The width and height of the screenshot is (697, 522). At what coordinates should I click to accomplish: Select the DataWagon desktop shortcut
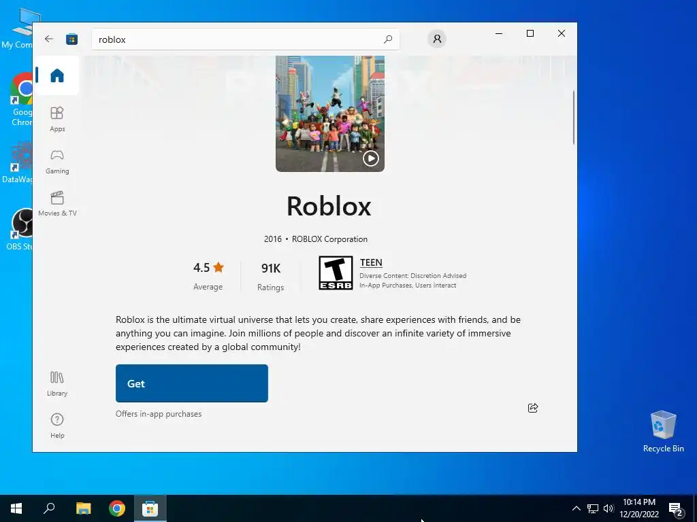pos(17,162)
